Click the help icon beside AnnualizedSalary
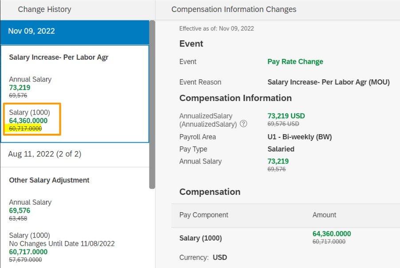 pyautogui.click(x=243, y=124)
